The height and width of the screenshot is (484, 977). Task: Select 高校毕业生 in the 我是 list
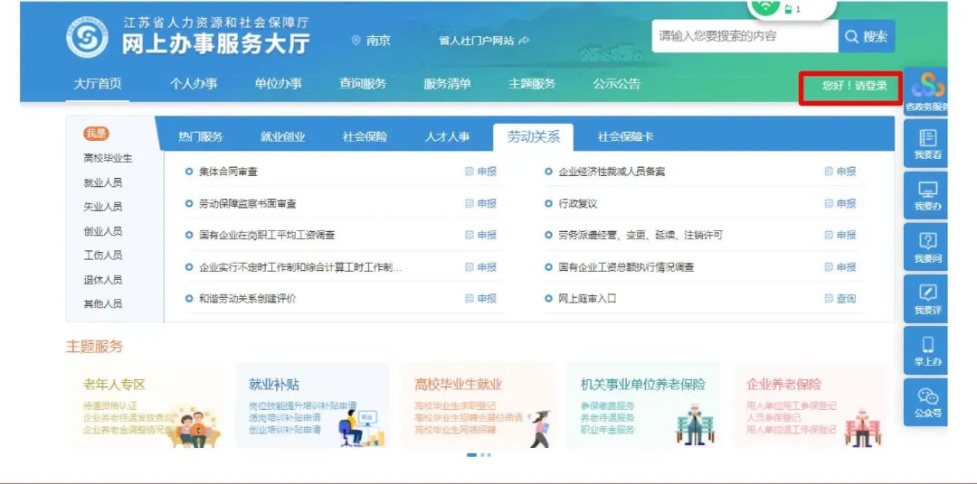click(x=108, y=158)
